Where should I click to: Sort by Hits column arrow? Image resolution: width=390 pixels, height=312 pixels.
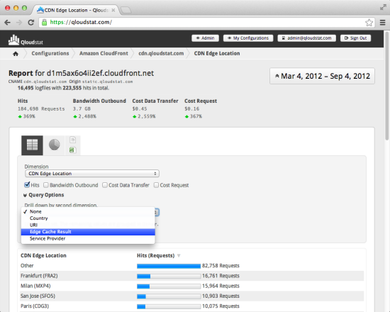[x=179, y=255]
